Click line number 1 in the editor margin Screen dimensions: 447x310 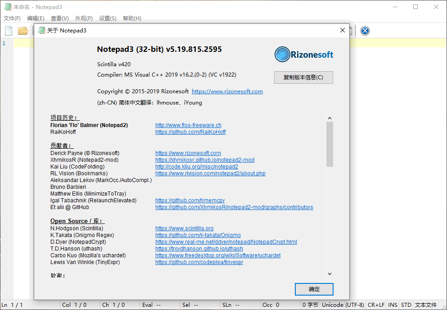pos(4,43)
